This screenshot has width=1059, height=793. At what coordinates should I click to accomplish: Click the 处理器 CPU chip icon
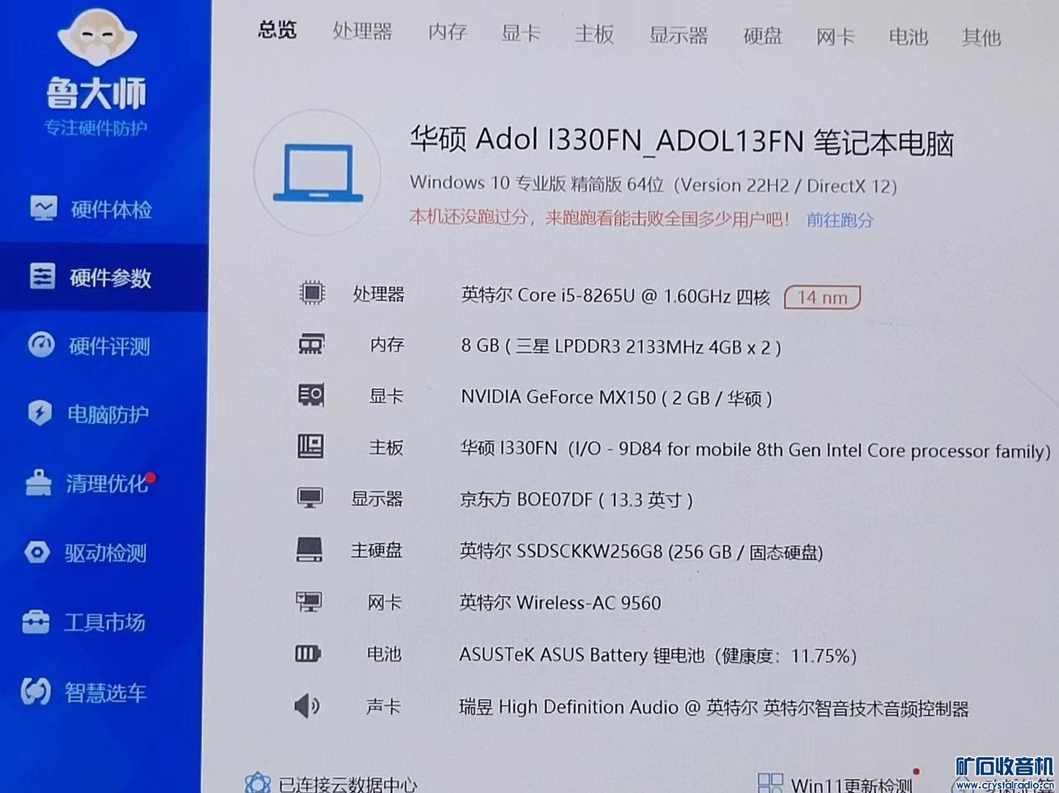(x=312, y=293)
